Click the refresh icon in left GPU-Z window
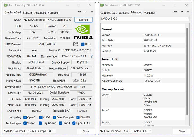194x137 pixels. tap(86, 12)
